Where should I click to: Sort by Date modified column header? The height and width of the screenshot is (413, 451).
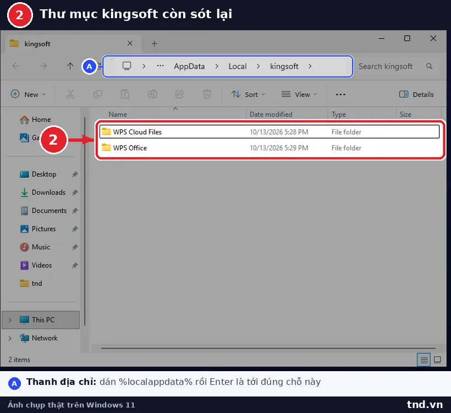point(271,115)
